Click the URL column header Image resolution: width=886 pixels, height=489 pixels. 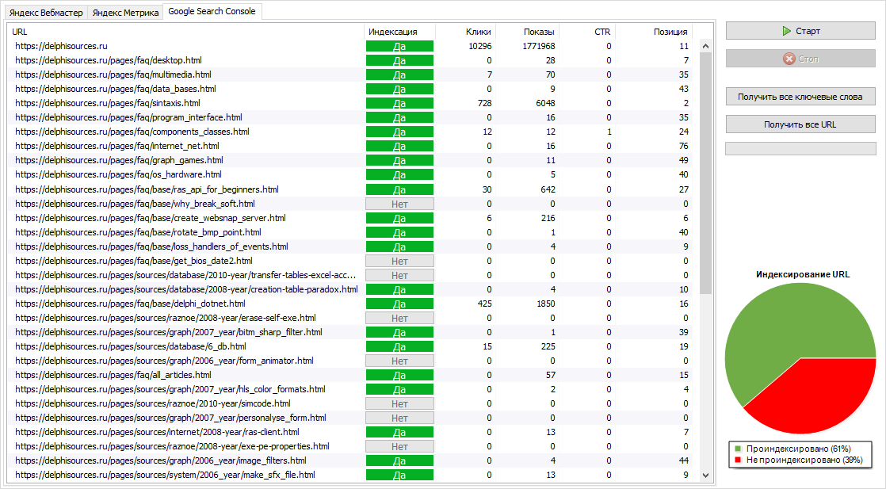[186, 32]
